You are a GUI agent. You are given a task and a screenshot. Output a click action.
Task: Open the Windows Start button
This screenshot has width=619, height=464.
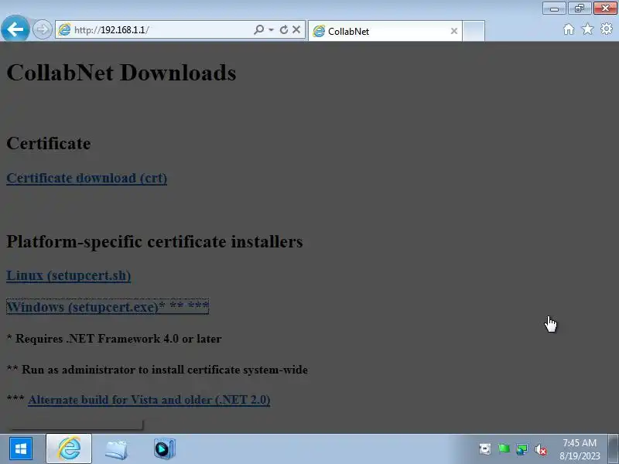coord(21,449)
